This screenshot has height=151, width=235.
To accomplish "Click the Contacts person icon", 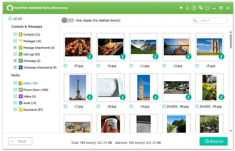I will (x=20, y=35).
